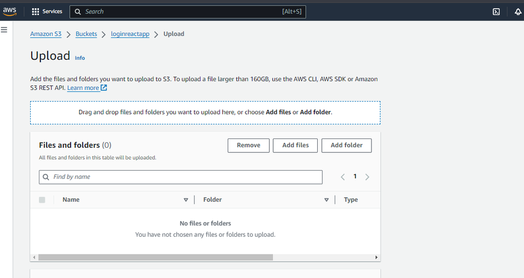Click the Add files button

[295, 145]
